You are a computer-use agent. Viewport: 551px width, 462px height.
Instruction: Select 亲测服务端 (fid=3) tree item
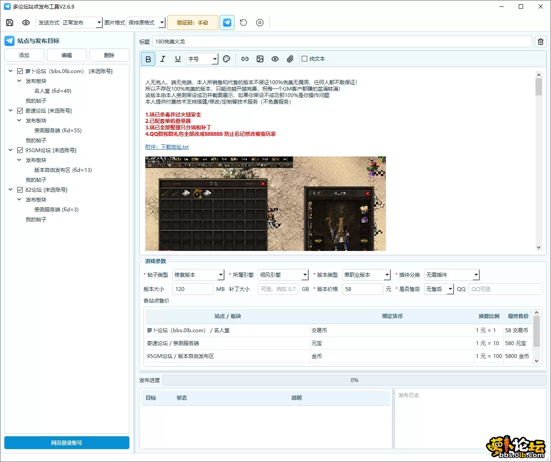56,210
